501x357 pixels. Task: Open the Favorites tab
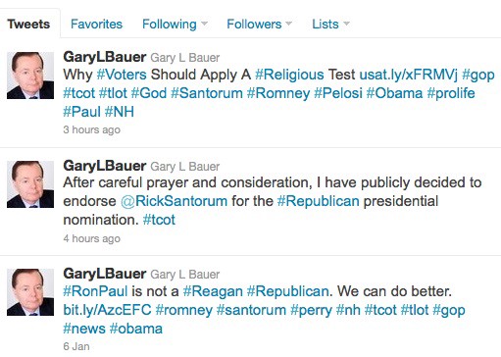[x=96, y=24]
